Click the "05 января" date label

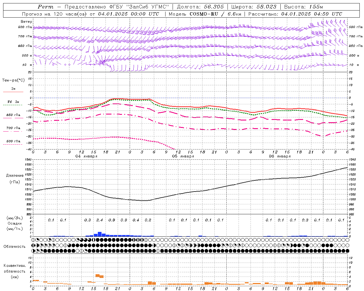pos(183,156)
